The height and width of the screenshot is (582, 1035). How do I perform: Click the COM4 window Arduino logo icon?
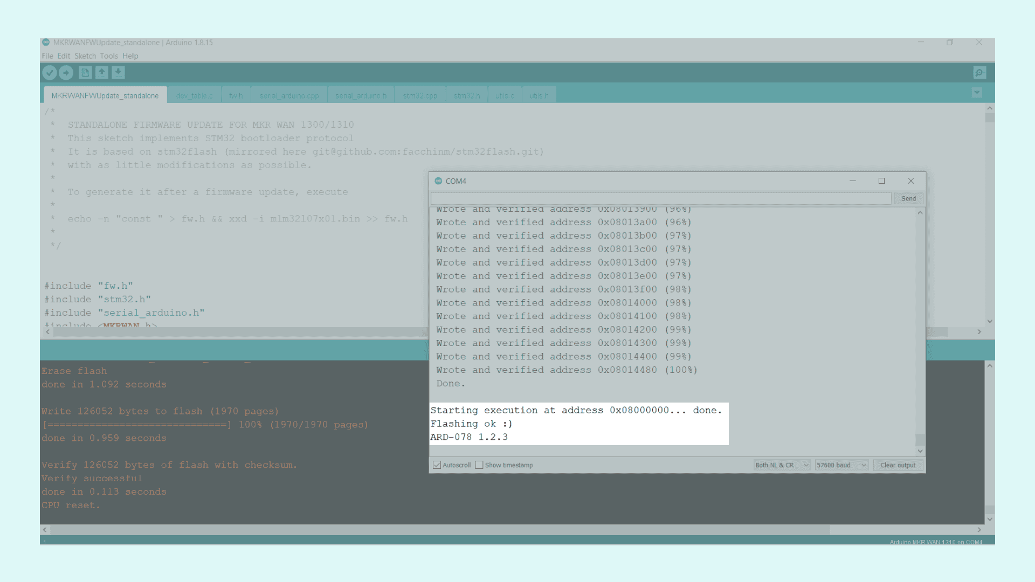tap(438, 181)
